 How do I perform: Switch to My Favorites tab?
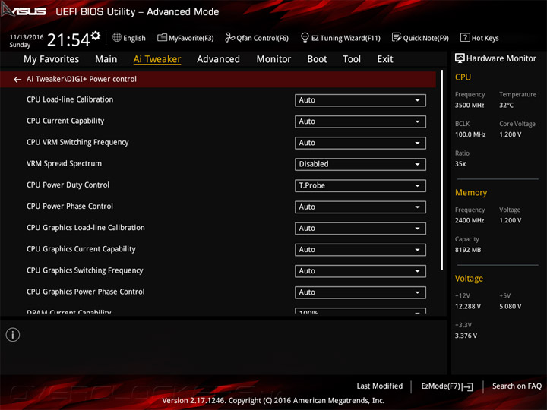[52, 59]
